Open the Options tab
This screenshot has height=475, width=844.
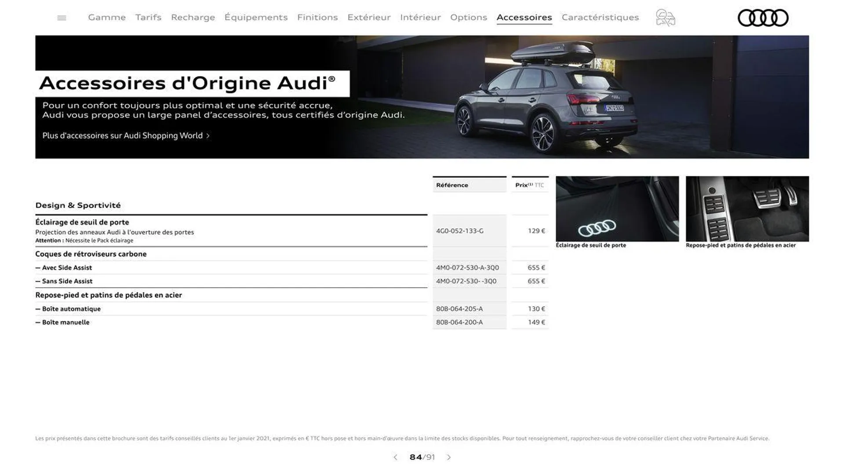469,17
